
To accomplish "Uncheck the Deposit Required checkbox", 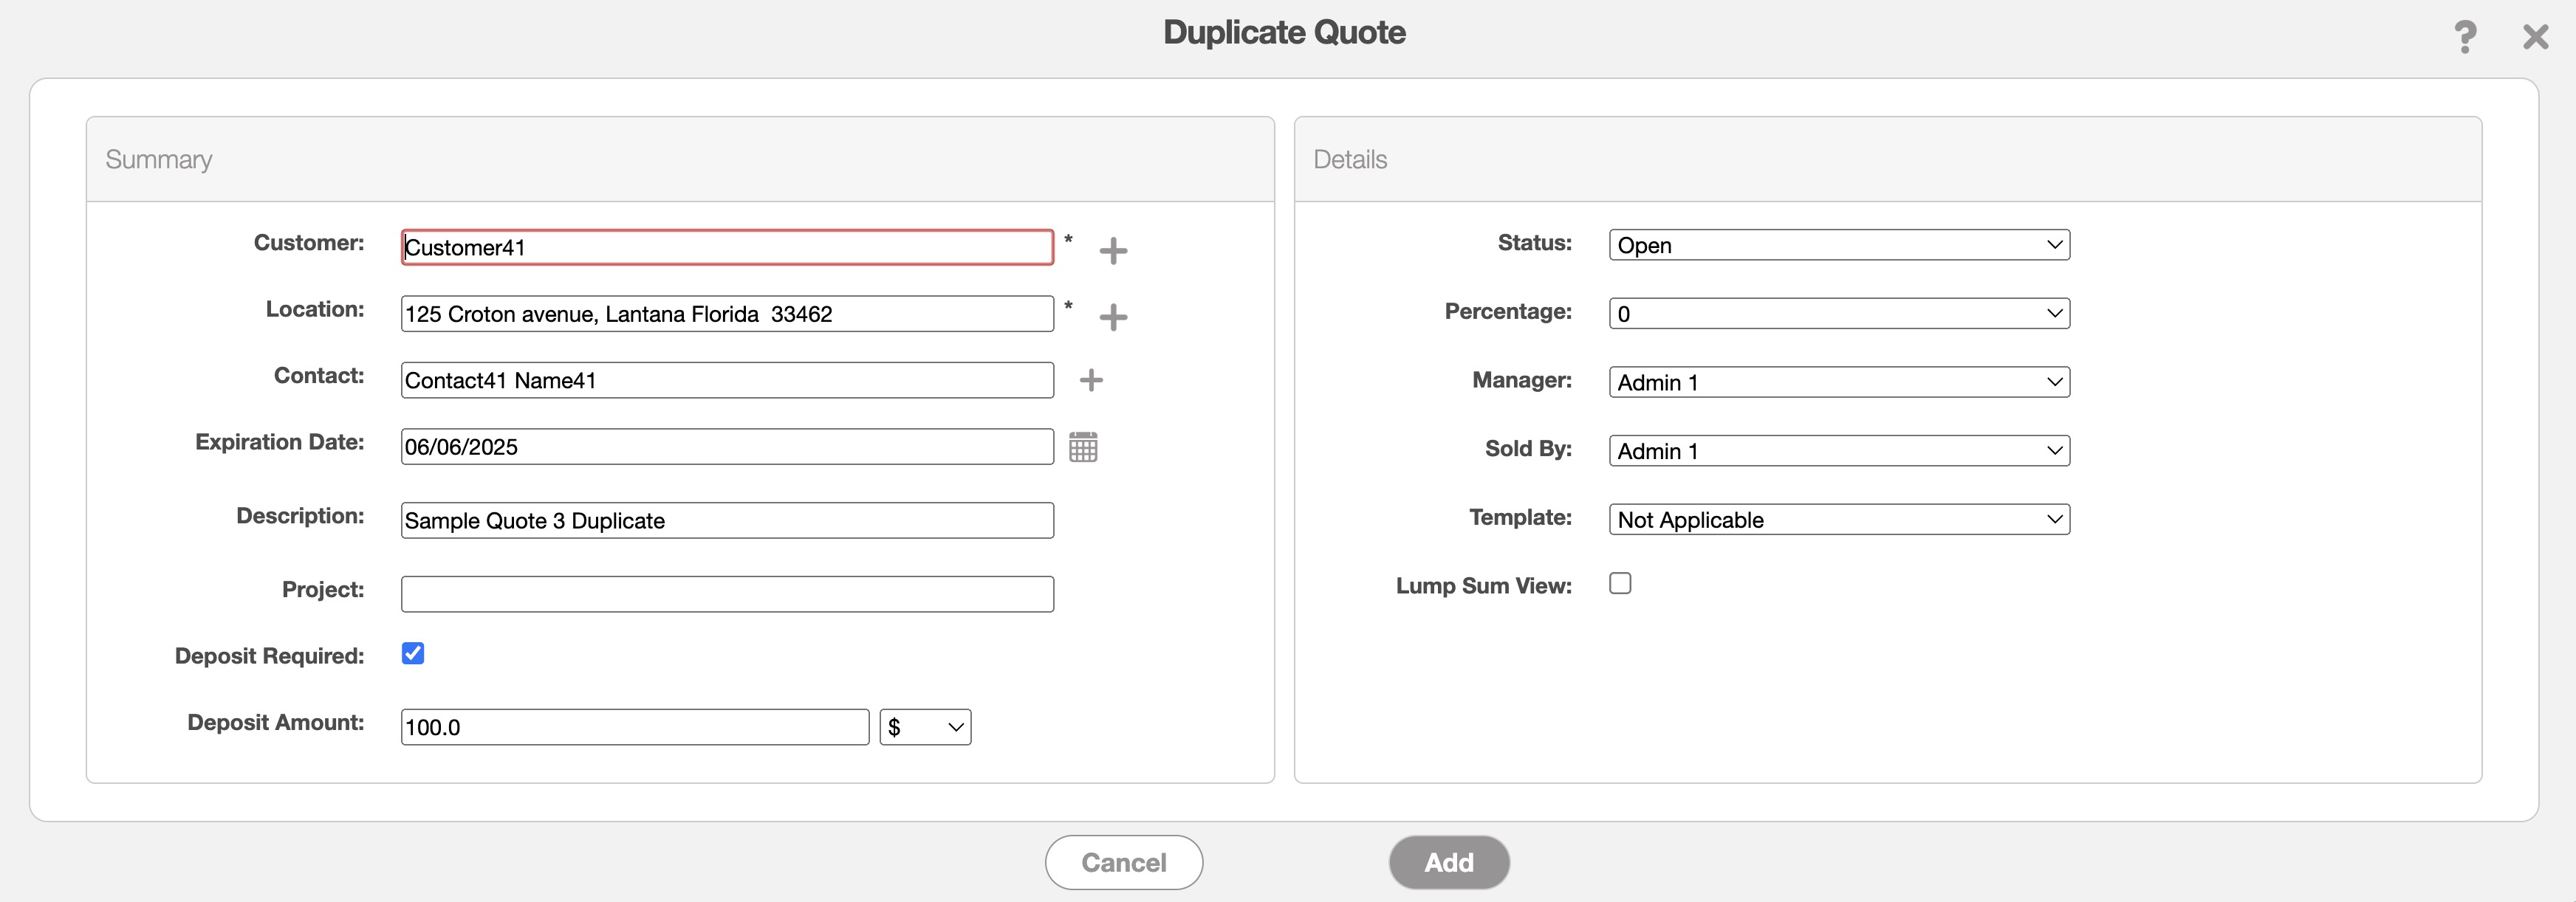I will coord(413,653).
